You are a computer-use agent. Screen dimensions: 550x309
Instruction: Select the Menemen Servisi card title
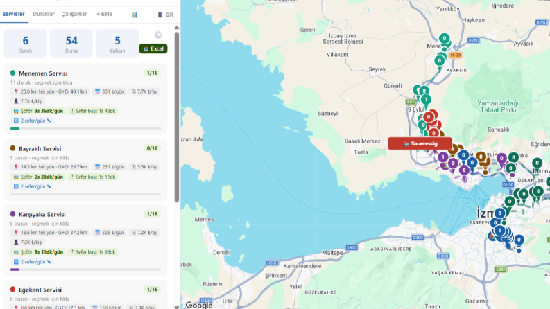[x=43, y=73]
